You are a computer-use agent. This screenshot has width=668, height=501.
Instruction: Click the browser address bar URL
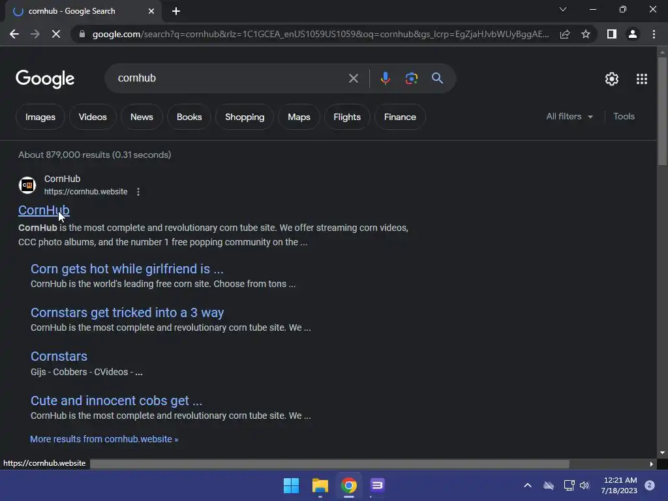pos(320,34)
